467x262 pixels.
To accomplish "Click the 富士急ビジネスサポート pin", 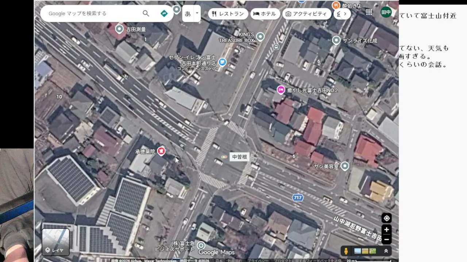I will point(201,246).
